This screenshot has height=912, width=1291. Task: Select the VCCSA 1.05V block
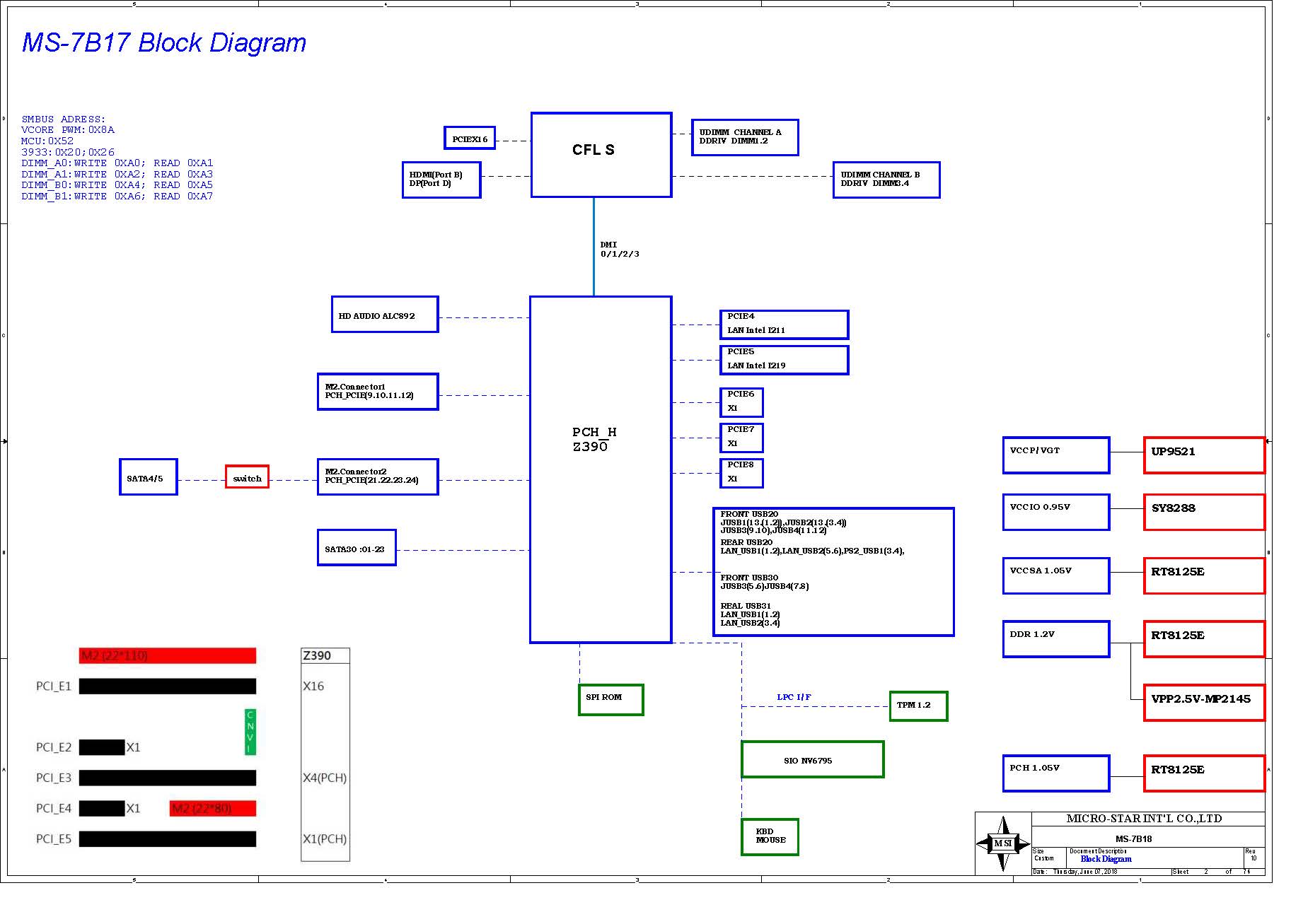point(1056,575)
